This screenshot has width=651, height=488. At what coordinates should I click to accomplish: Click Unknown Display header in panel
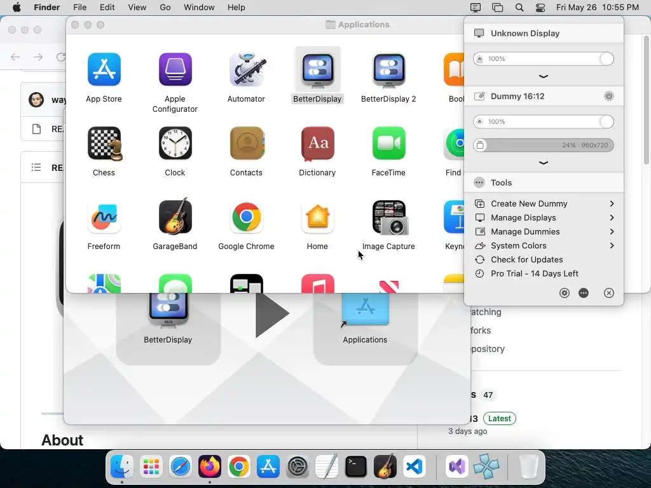[x=544, y=33]
